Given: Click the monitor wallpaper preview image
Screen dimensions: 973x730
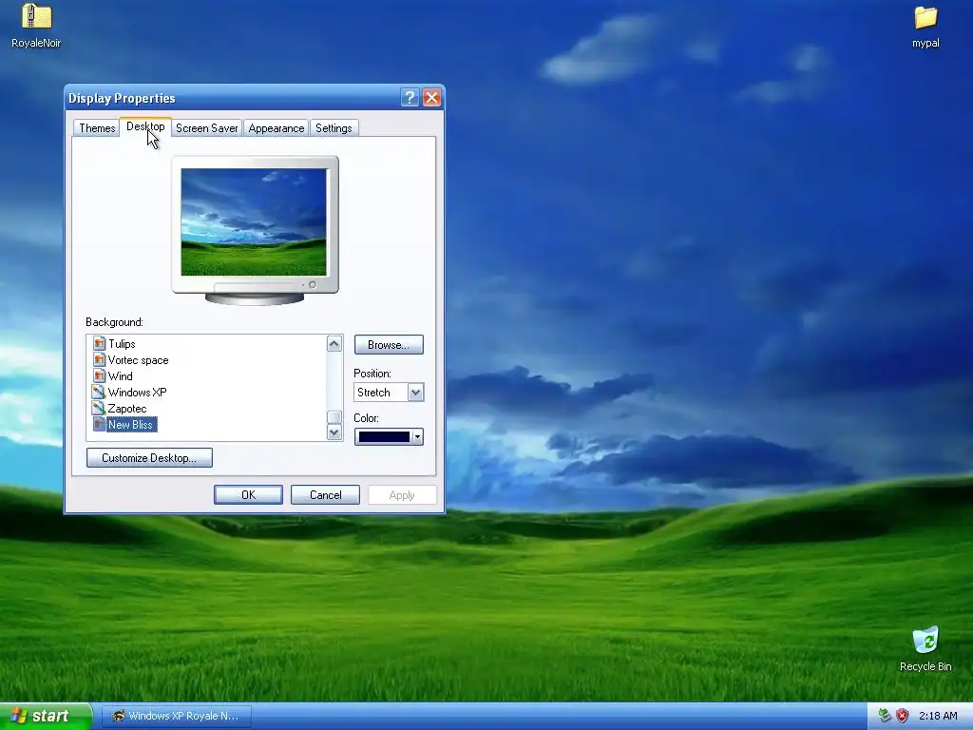Looking at the screenshot, I should (x=254, y=221).
